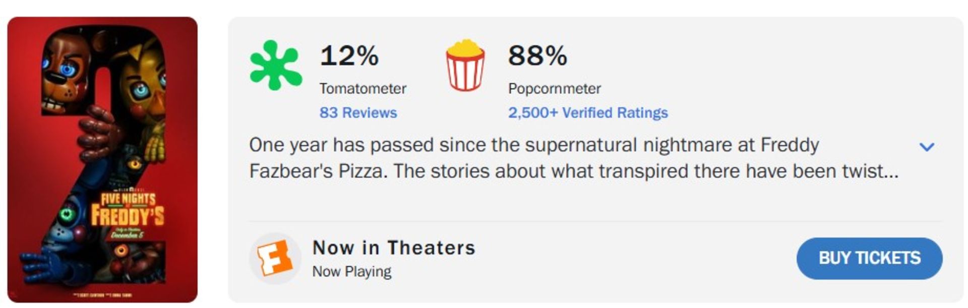Click the December 5 date on the poster
The image size is (968, 308).
tap(128, 235)
